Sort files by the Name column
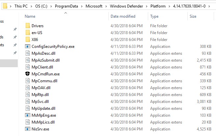The height and width of the screenshot is (136, 216). click(30, 16)
